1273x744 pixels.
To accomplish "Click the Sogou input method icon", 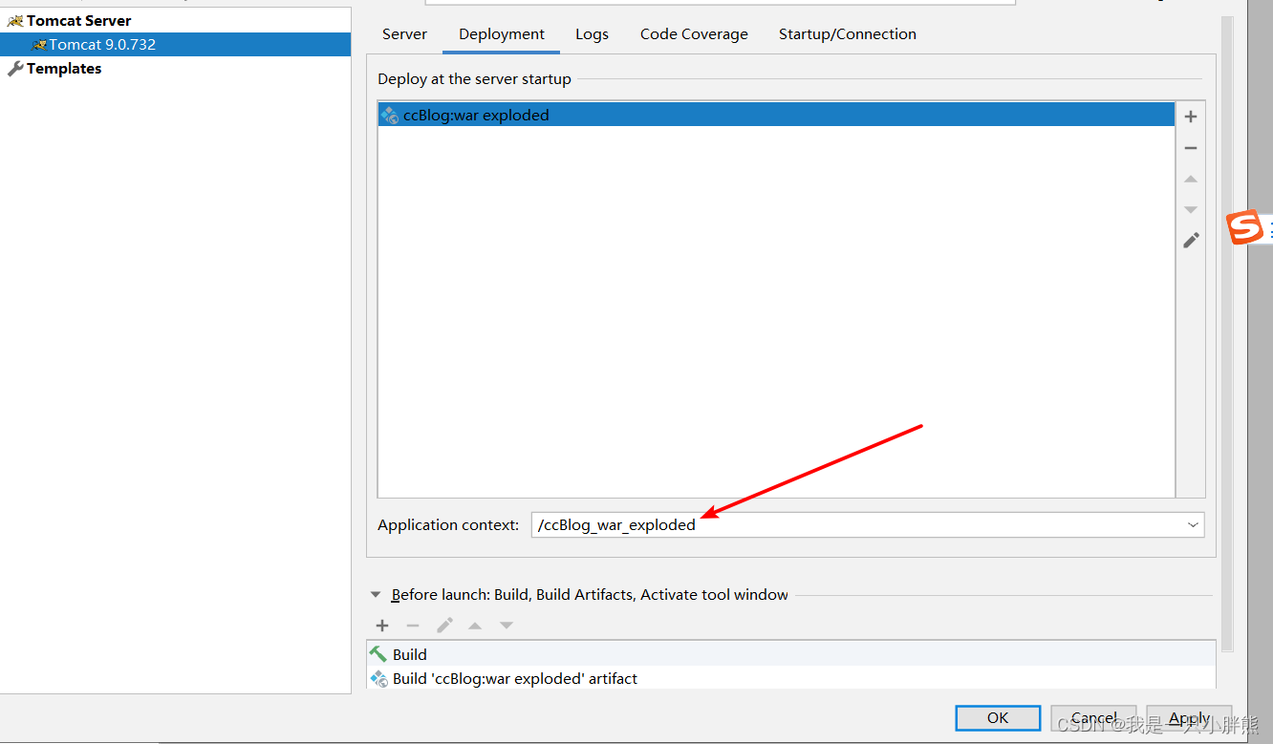I will coord(1244,228).
